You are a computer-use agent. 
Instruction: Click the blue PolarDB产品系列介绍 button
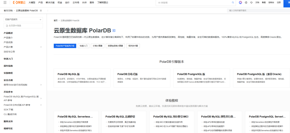point(65,46)
